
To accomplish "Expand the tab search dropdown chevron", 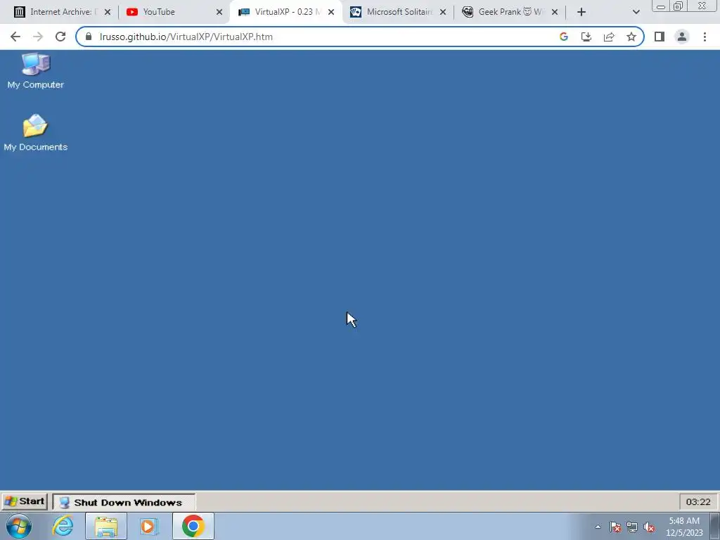I will [636, 12].
